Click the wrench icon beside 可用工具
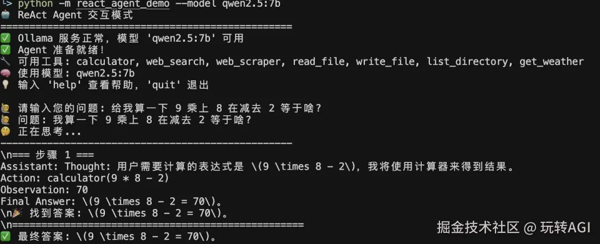Viewport: 600px width, 244px height. (x=6, y=62)
